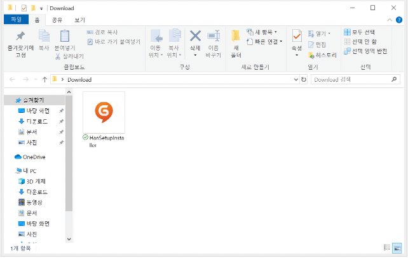The height and width of the screenshot is (258, 408).
Task: Click the HanSetupInstaller file name
Action: coord(107,141)
